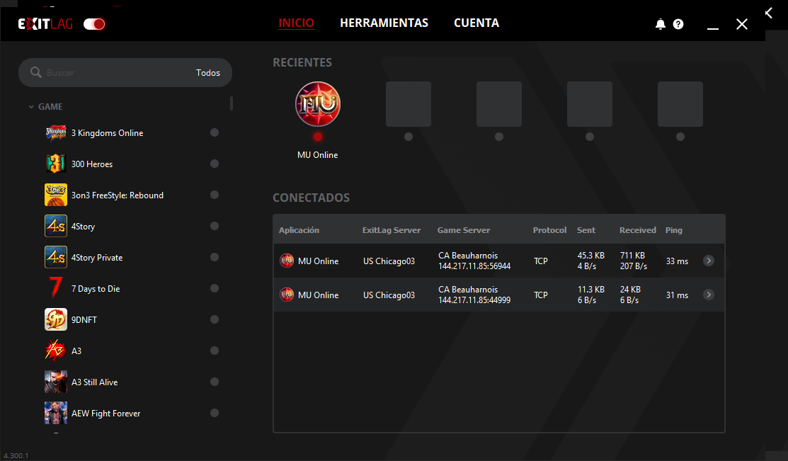Toggle status dot for 4Story Private

[215, 257]
